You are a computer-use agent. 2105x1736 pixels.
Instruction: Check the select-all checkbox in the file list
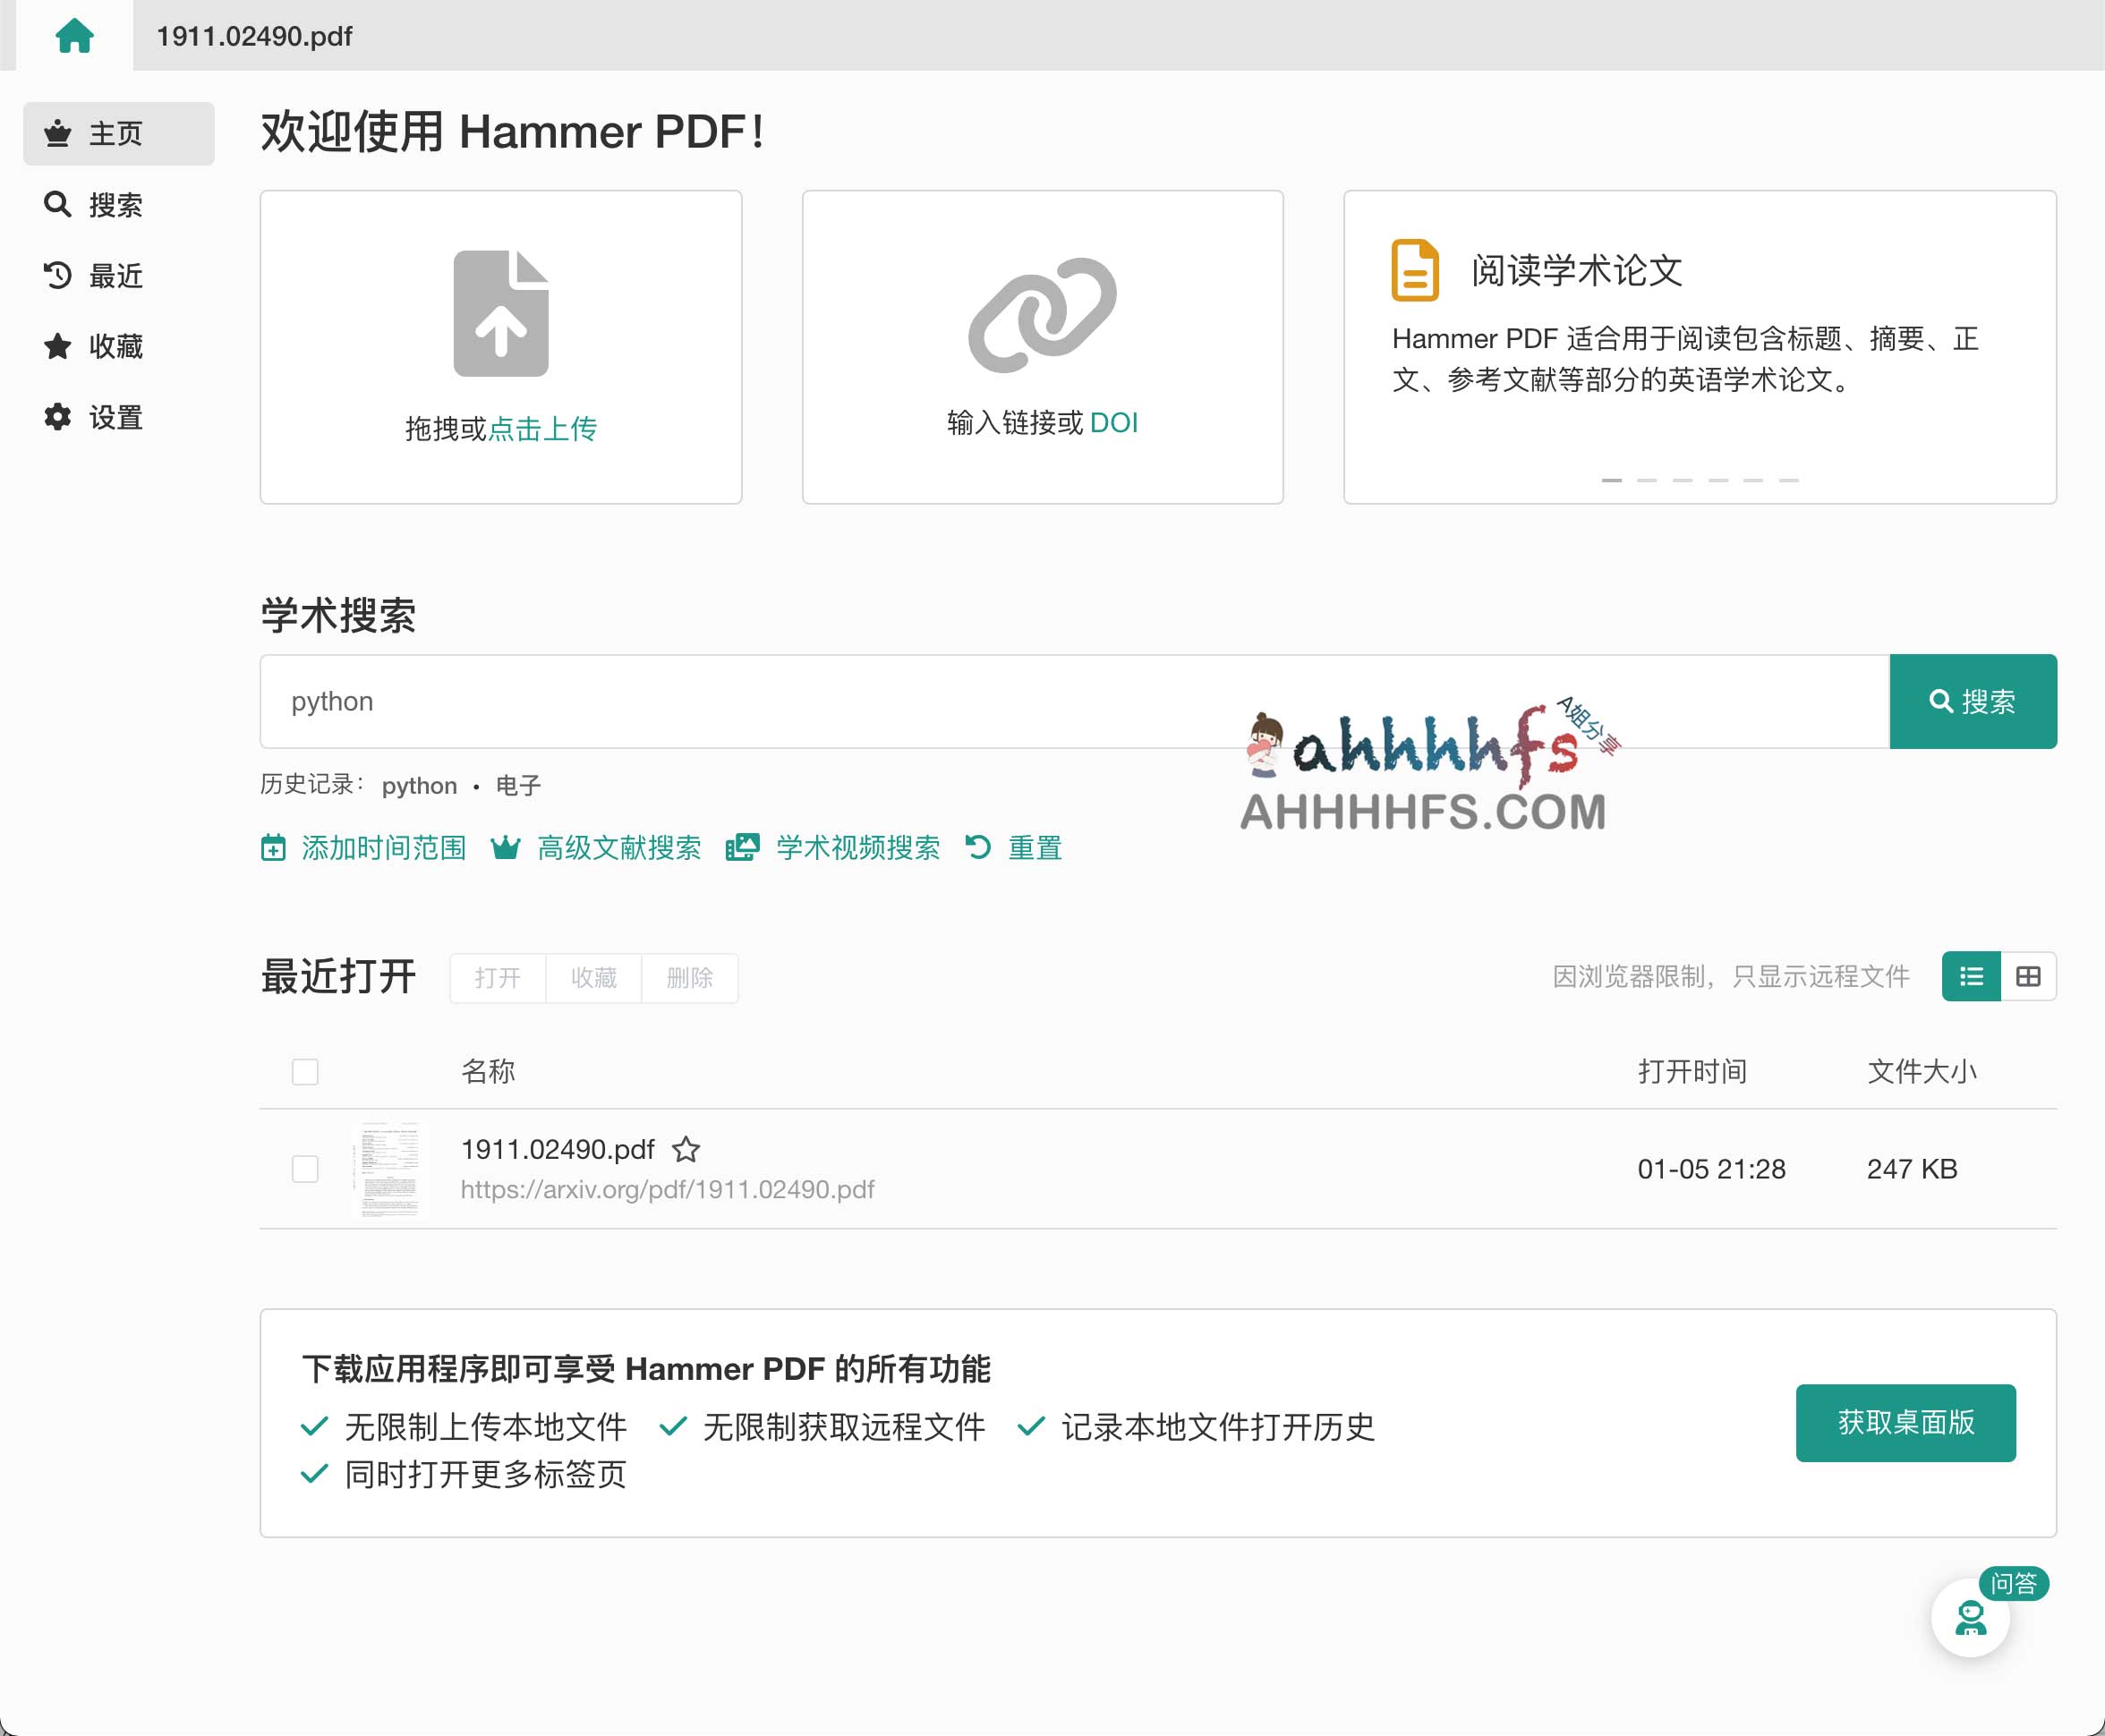[x=304, y=1071]
